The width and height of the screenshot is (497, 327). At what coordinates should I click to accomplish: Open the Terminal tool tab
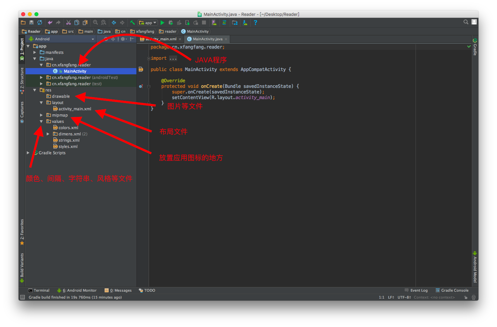coord(39,291)
